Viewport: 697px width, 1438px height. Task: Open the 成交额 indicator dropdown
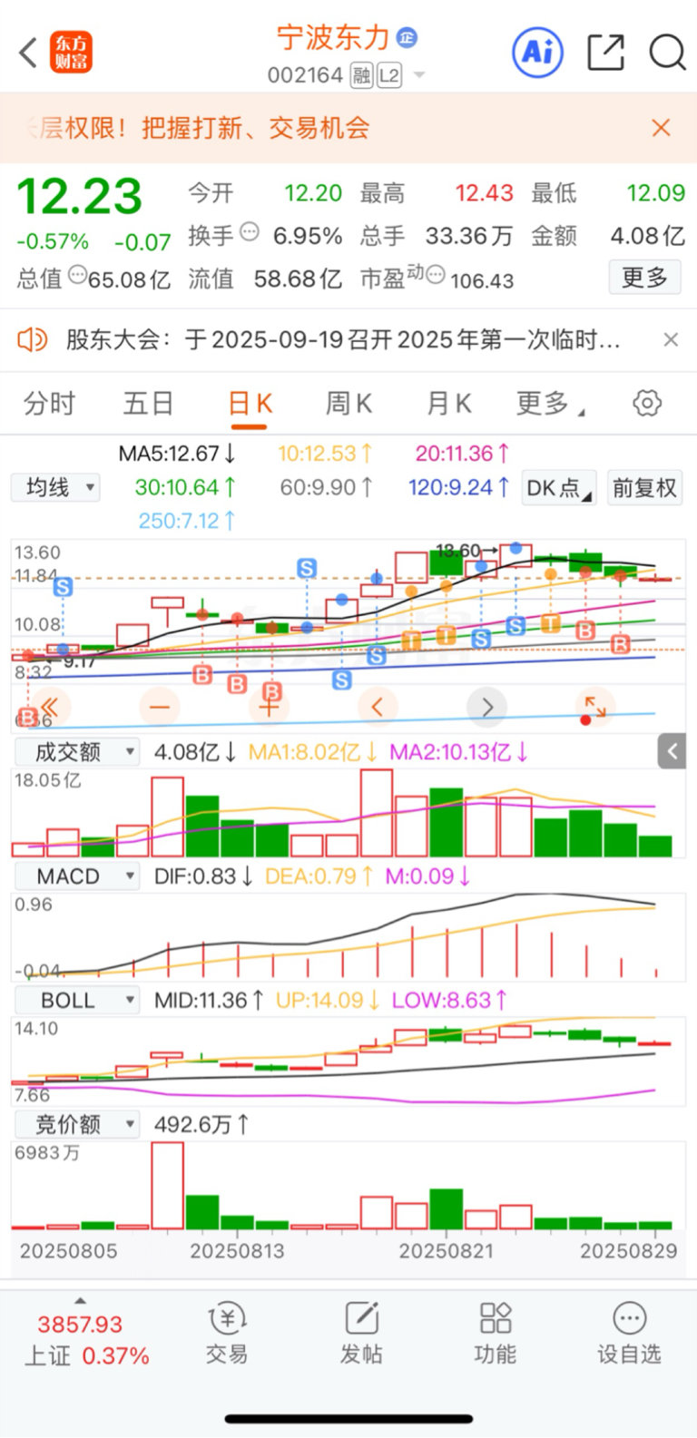(x=77, y=751)
